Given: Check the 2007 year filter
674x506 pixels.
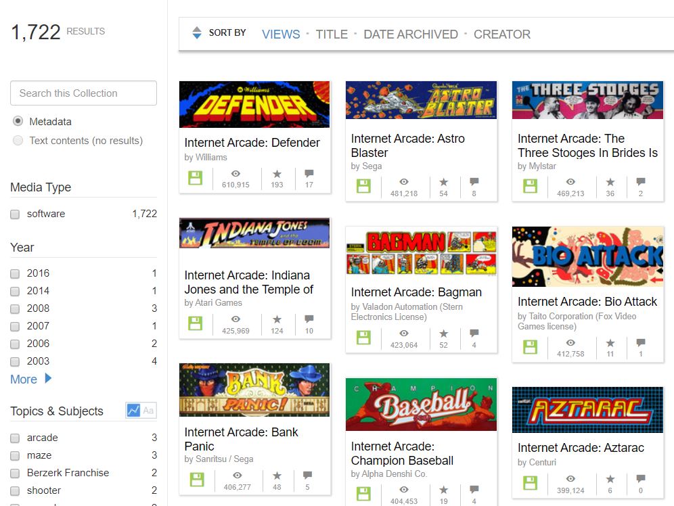Looking at the screenshot, I should point(15,327).
